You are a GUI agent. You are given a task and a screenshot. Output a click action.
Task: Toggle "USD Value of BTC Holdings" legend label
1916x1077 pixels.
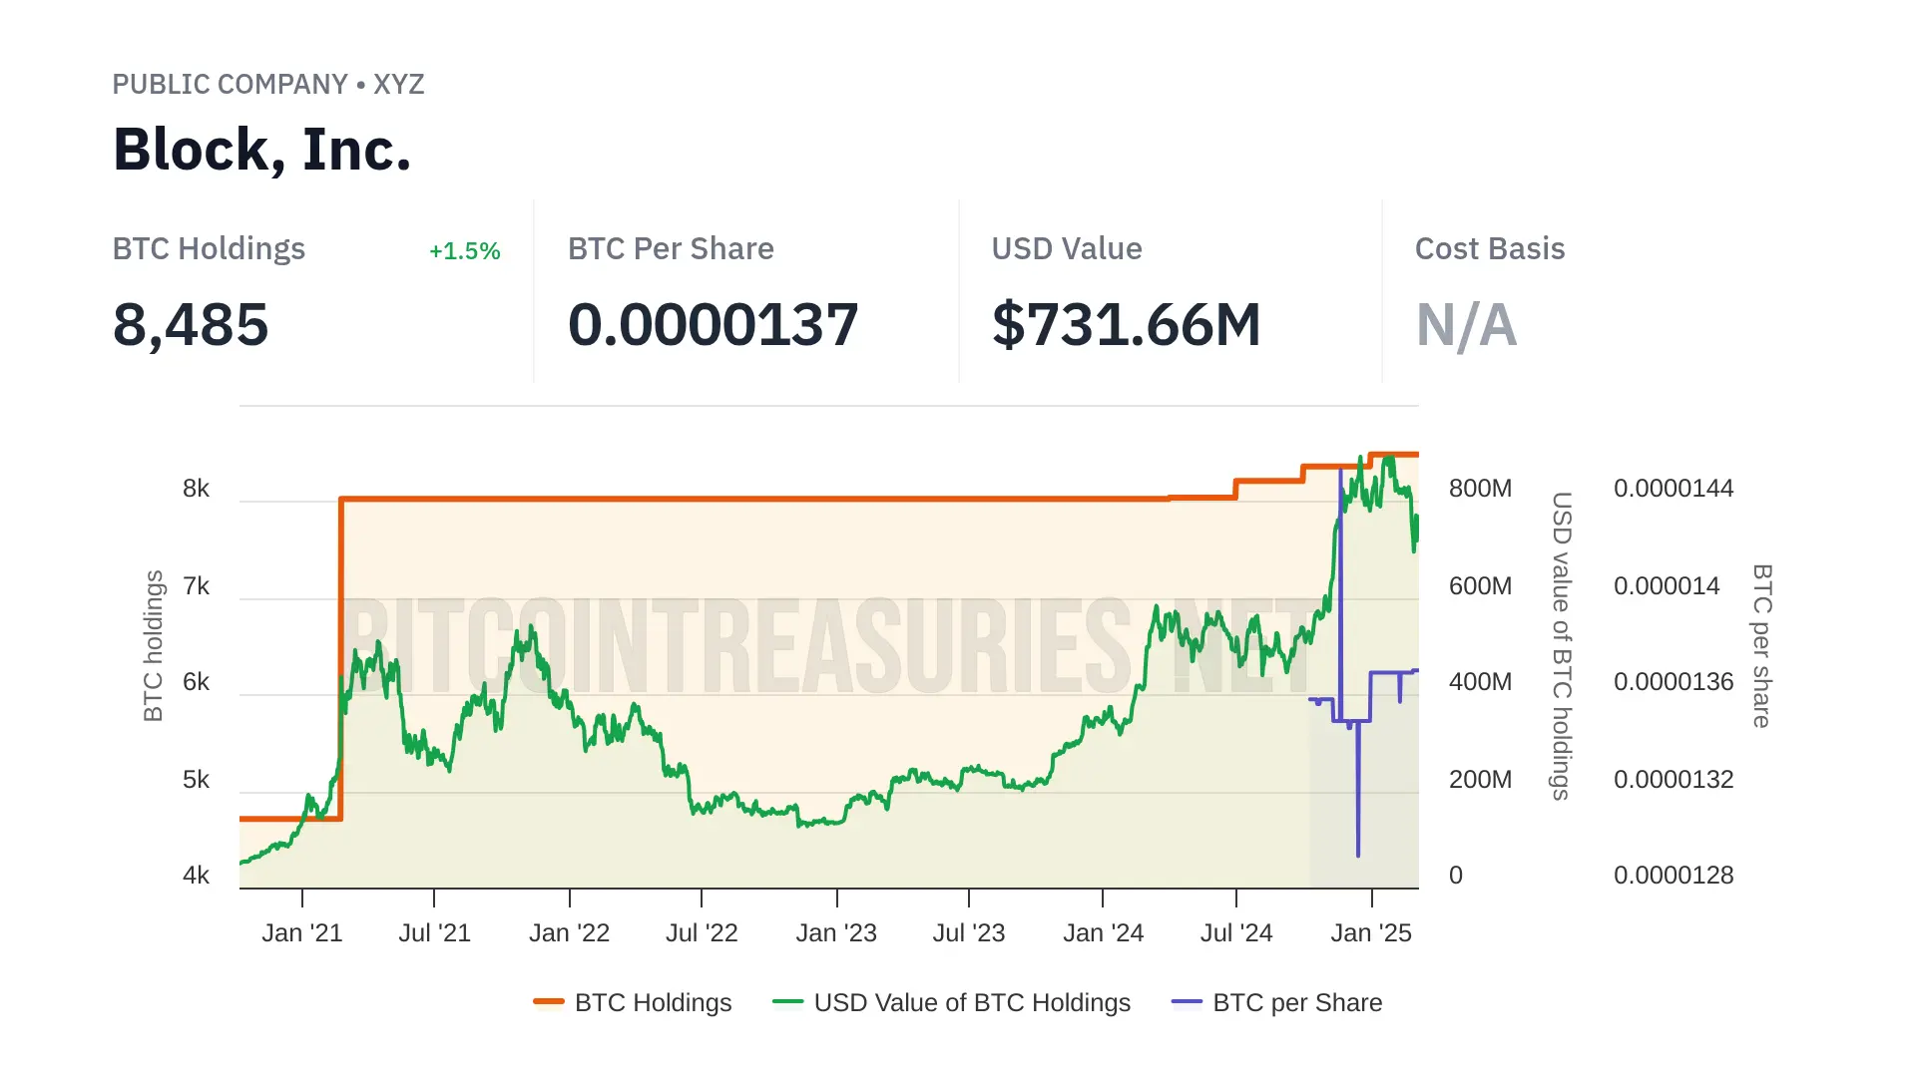point(972,1002)
